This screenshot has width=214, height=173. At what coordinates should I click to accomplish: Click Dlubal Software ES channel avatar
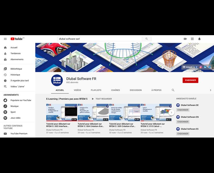[x=178, y=129]
